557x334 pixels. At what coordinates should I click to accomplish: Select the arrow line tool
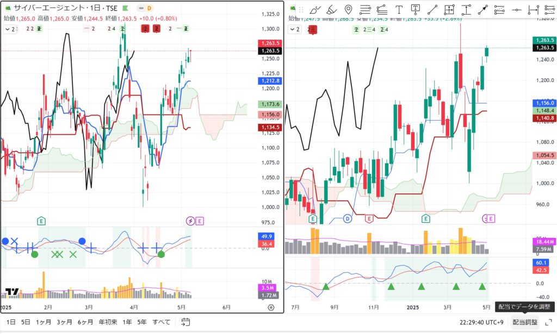coord(483,10)
